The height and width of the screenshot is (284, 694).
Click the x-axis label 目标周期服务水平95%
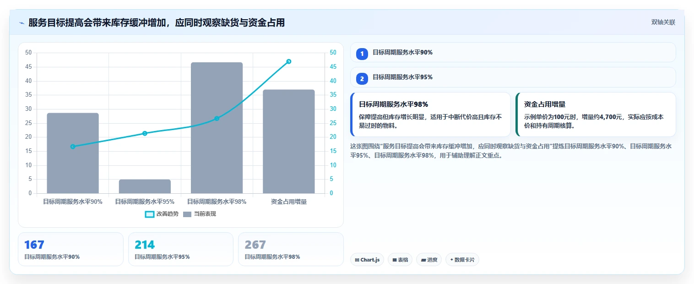[x=145, y=202]
